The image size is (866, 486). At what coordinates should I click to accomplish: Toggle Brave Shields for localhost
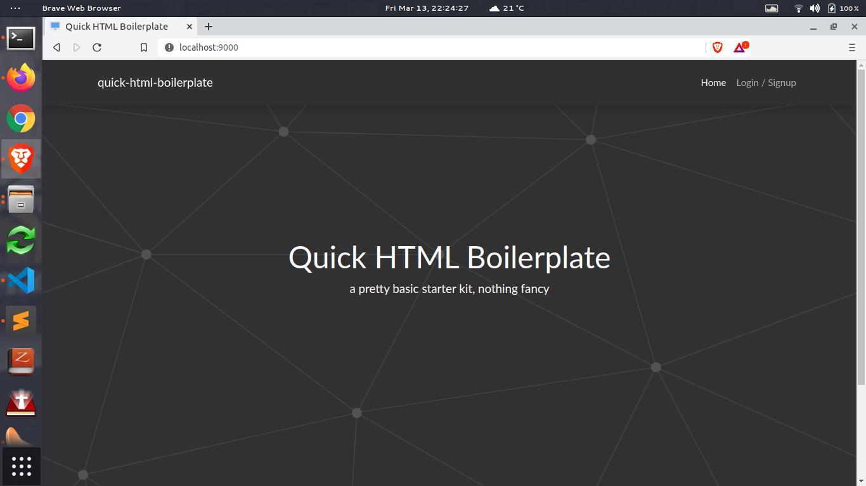[x=716, y=47]
